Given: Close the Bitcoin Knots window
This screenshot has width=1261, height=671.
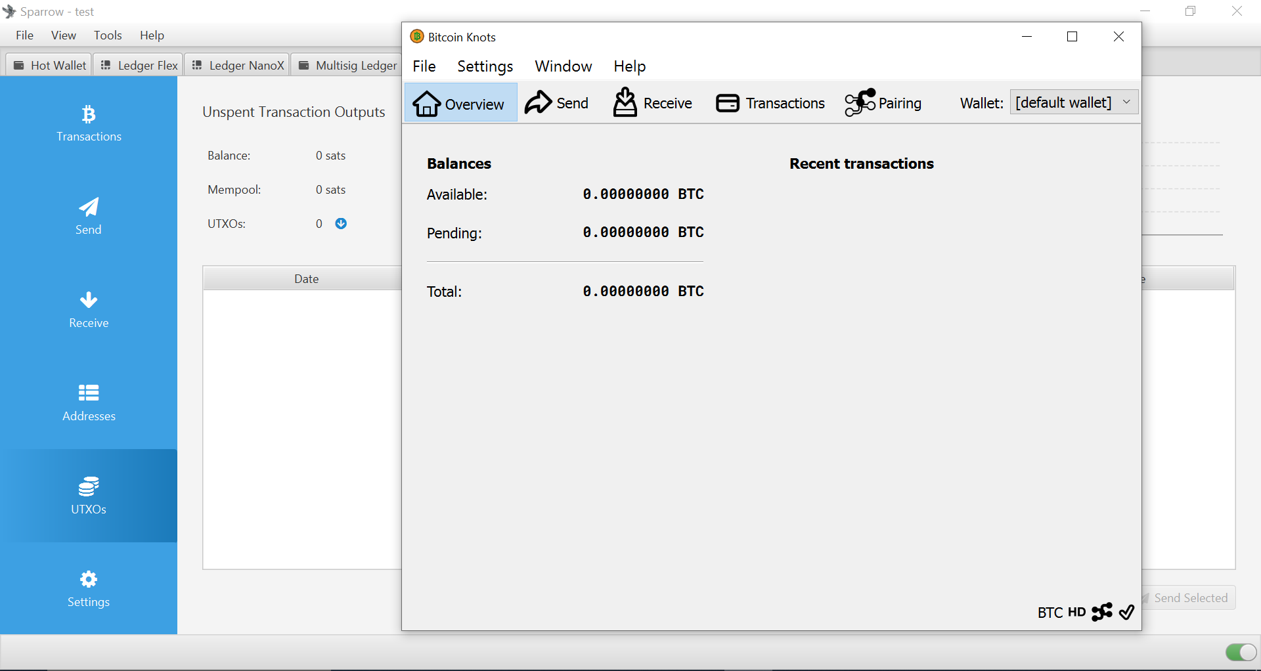Looking at the screenshot, I should tap(1118, 37).
